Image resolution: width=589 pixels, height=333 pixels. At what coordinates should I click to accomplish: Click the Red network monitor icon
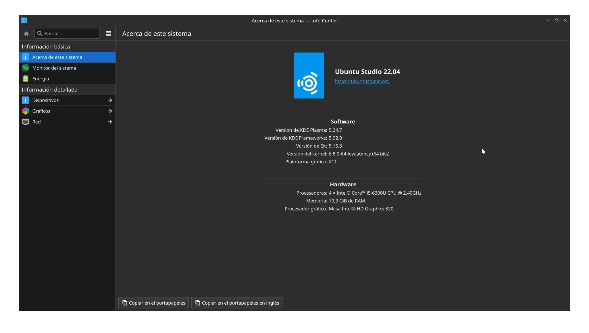pyautogui.click(x=26, y=122)
